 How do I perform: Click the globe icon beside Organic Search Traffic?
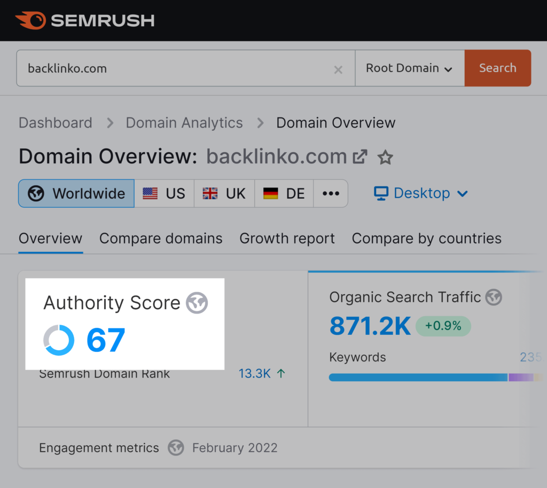click(494, 297)
